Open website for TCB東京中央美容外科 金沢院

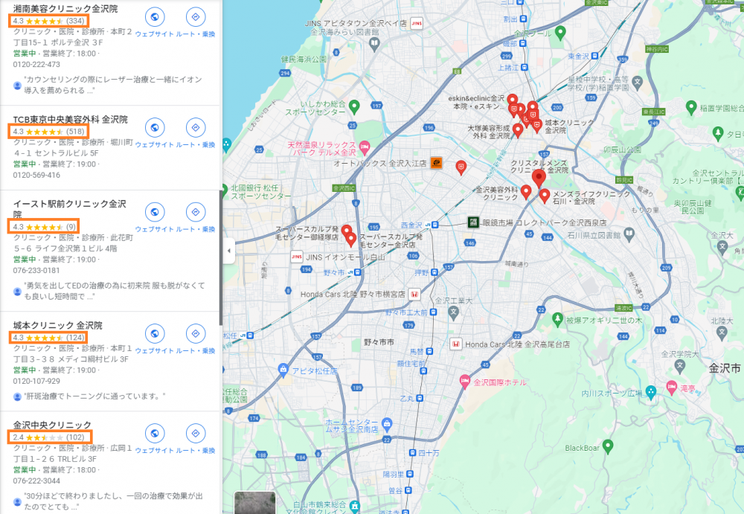click(x=154, y=128)
